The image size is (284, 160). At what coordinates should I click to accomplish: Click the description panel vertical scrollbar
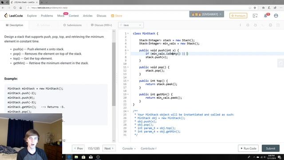click(114, 74)
